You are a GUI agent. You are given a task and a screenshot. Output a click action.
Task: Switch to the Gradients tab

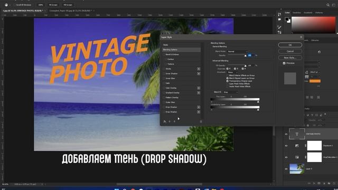(x=308, y=13)
